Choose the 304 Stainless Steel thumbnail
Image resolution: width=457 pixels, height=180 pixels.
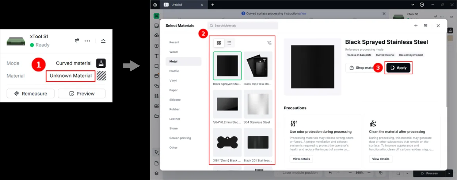click(258, 104)
